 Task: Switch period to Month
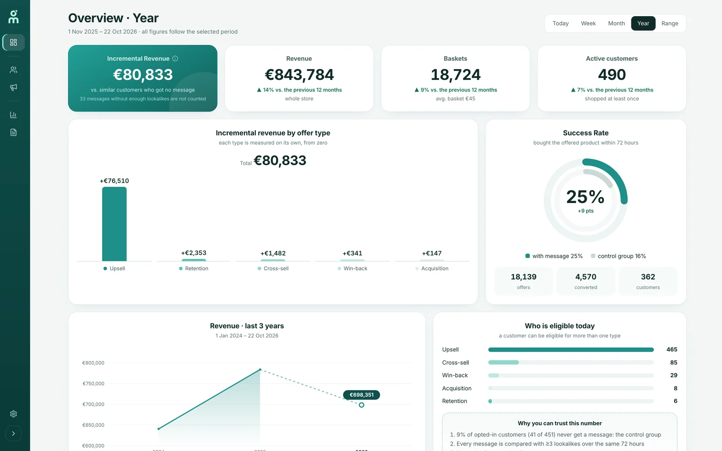pyautogui.click(x=616, y=23)
